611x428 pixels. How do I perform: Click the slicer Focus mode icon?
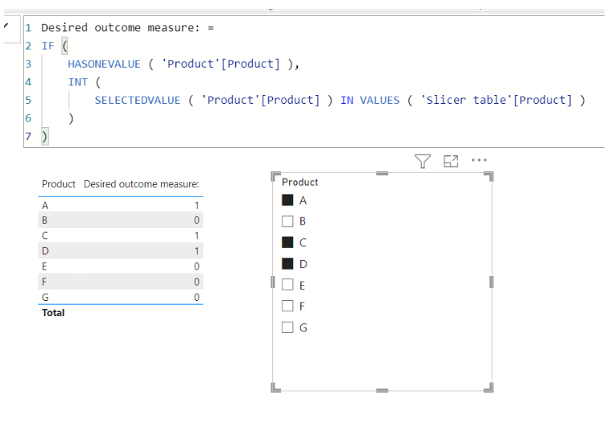(x=451, y=161)
